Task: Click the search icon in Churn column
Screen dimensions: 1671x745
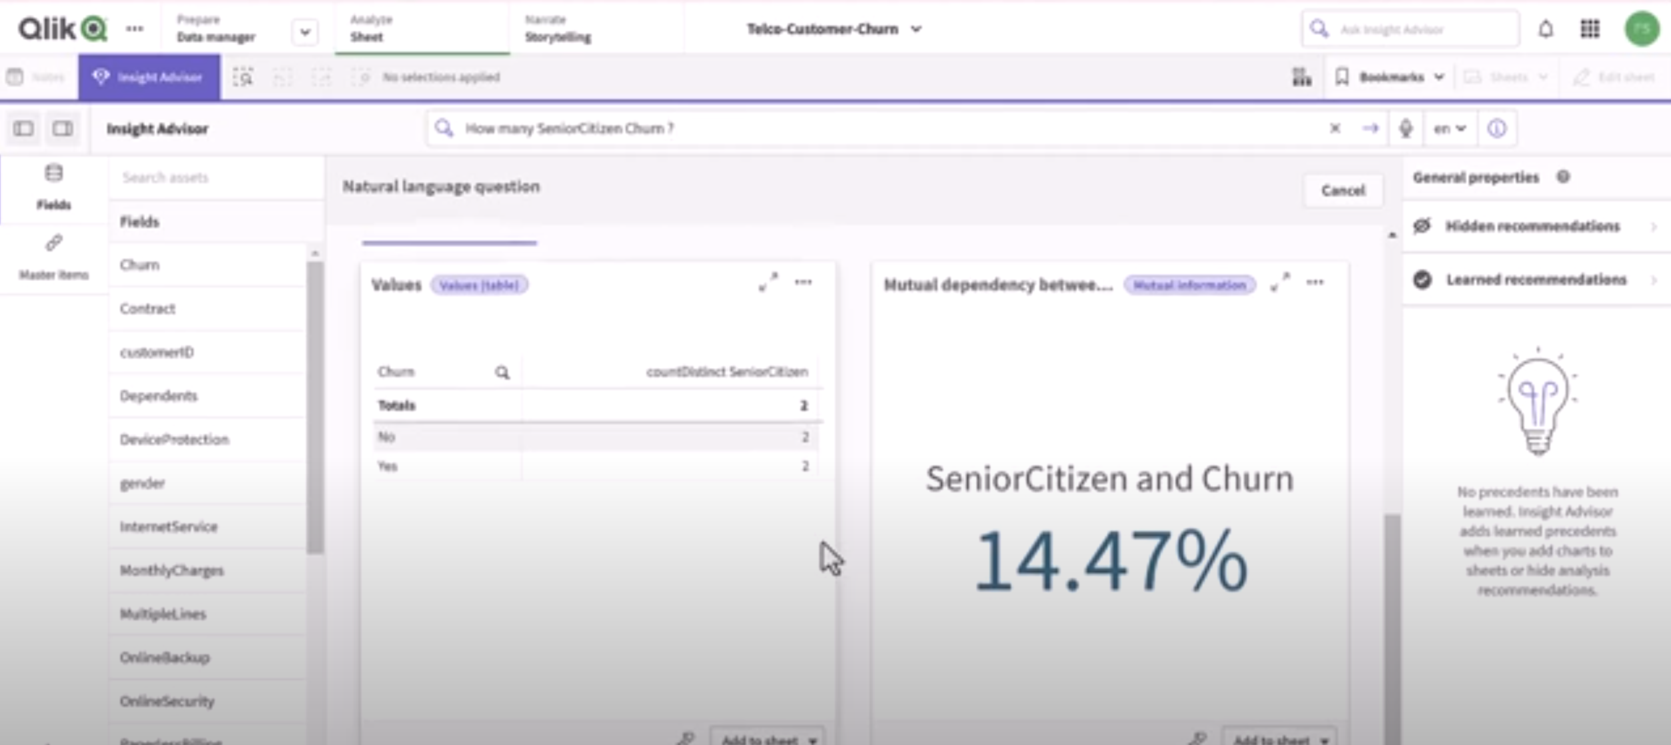Action: (x=502, y=372)
